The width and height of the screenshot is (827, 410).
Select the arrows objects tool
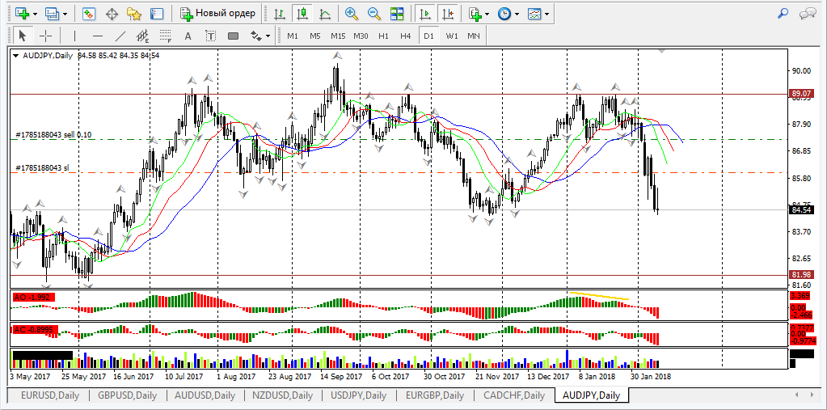point(256,36)
